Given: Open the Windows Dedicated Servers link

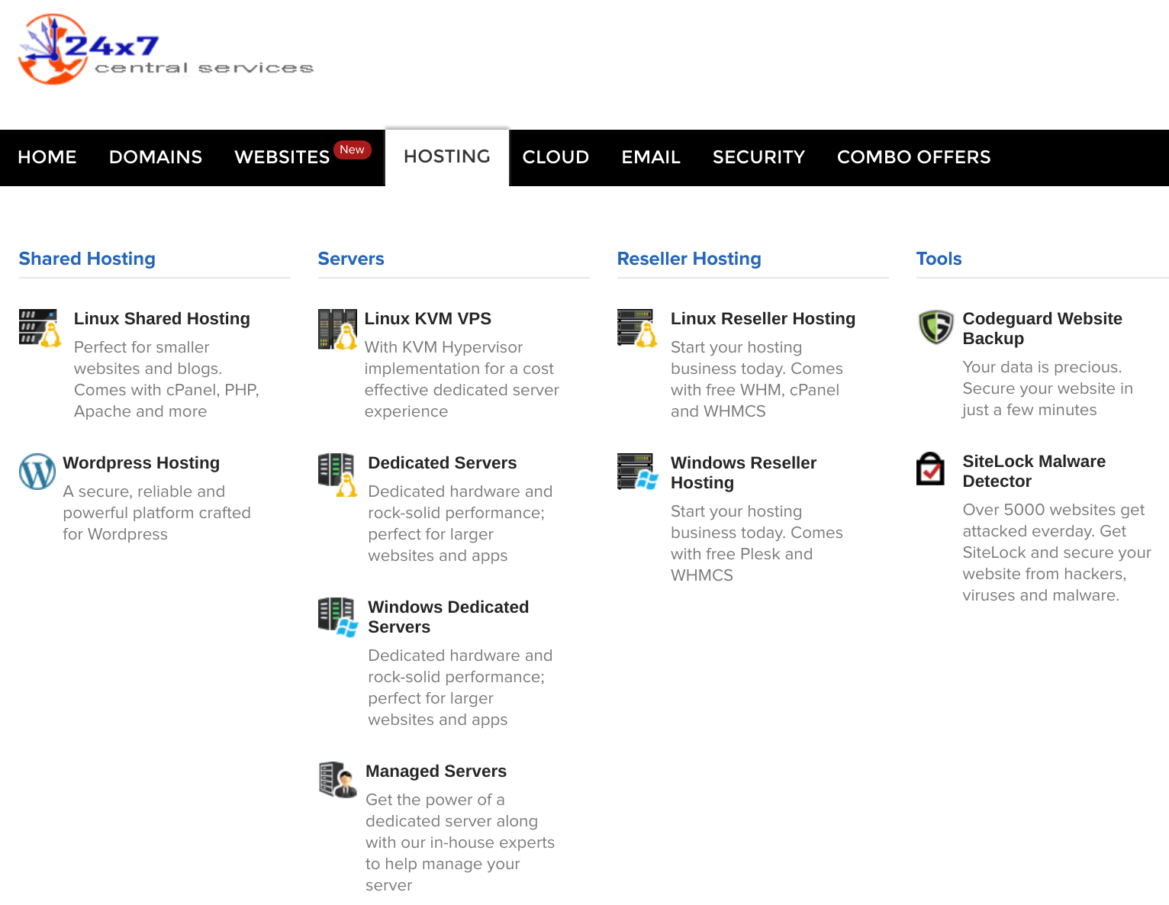Looking at the screenshot, I should (x=448, y=617).
